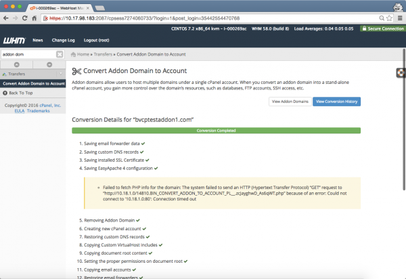Click the WHM logo
Image resolution: width=406 pixels, height=279 pixels.
tap(14, 41)
